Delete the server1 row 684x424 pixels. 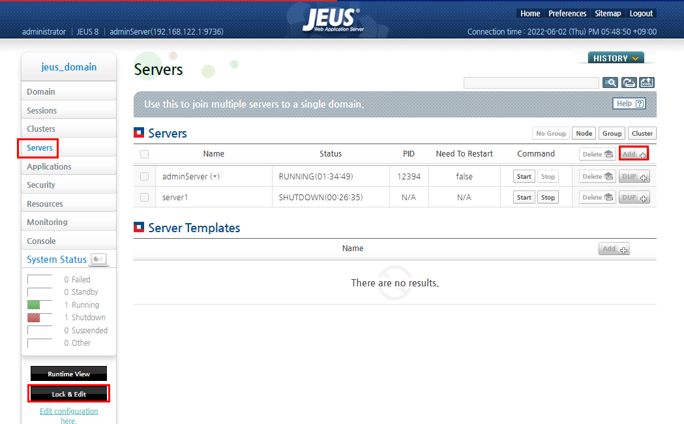pos(597,197)
